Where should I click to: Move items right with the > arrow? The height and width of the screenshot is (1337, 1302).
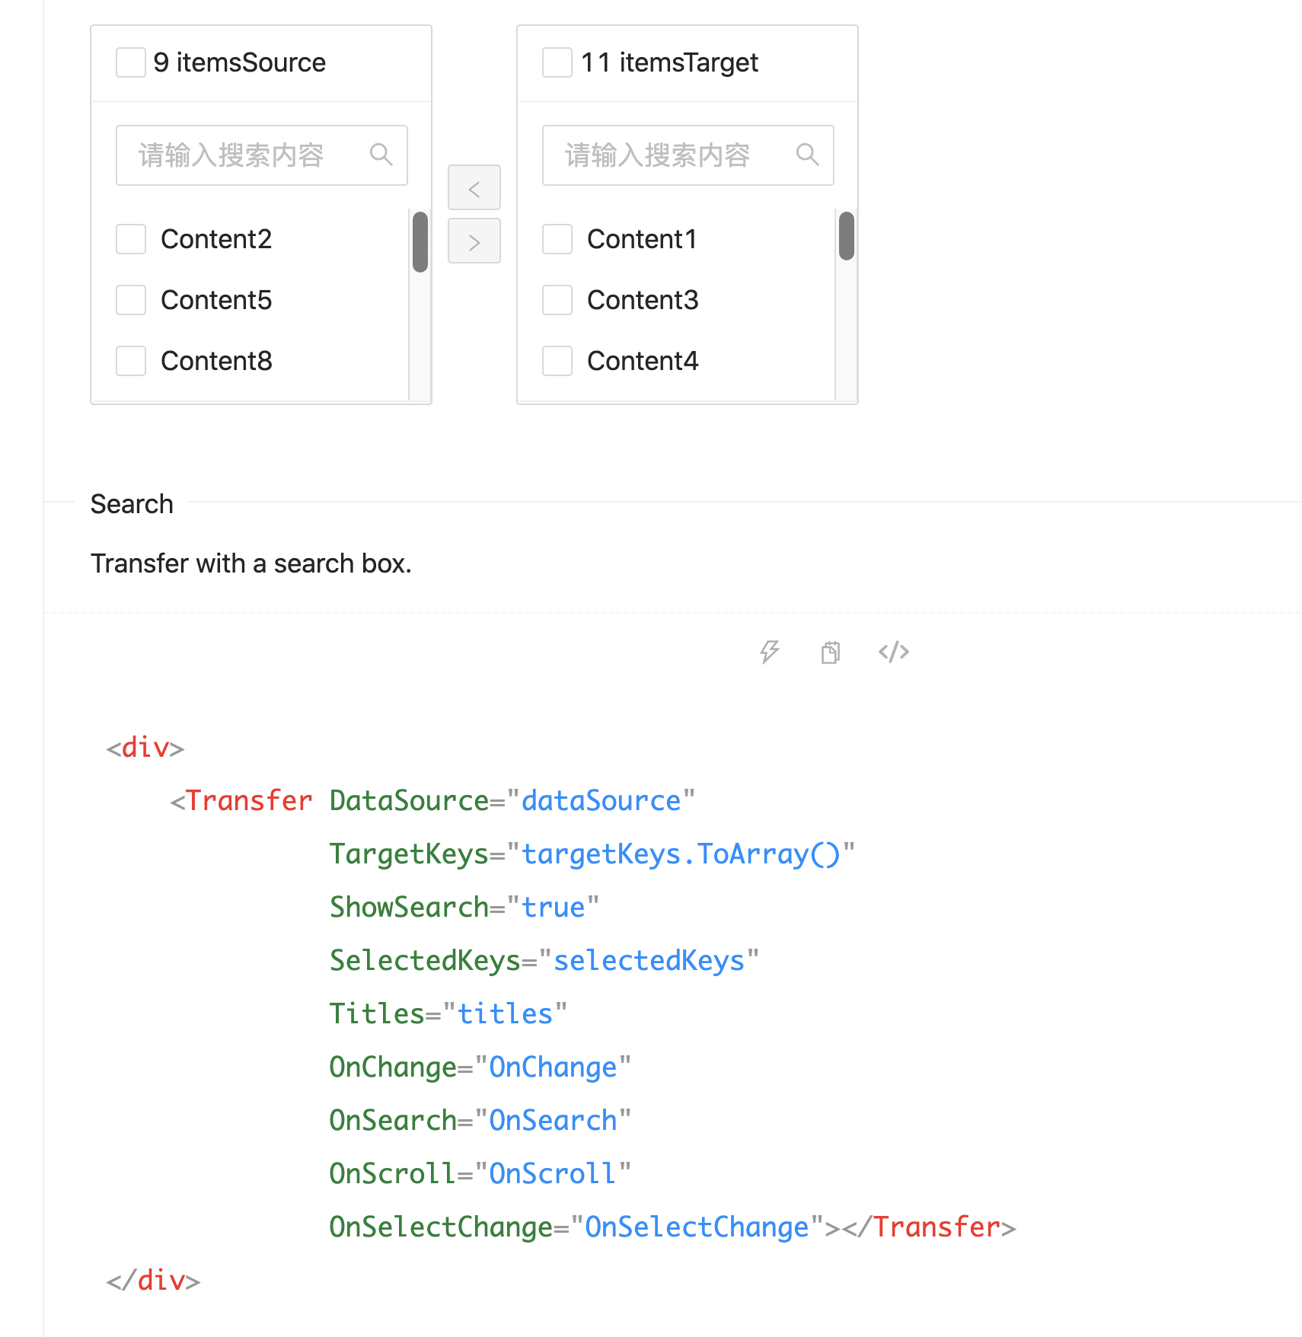474,241
